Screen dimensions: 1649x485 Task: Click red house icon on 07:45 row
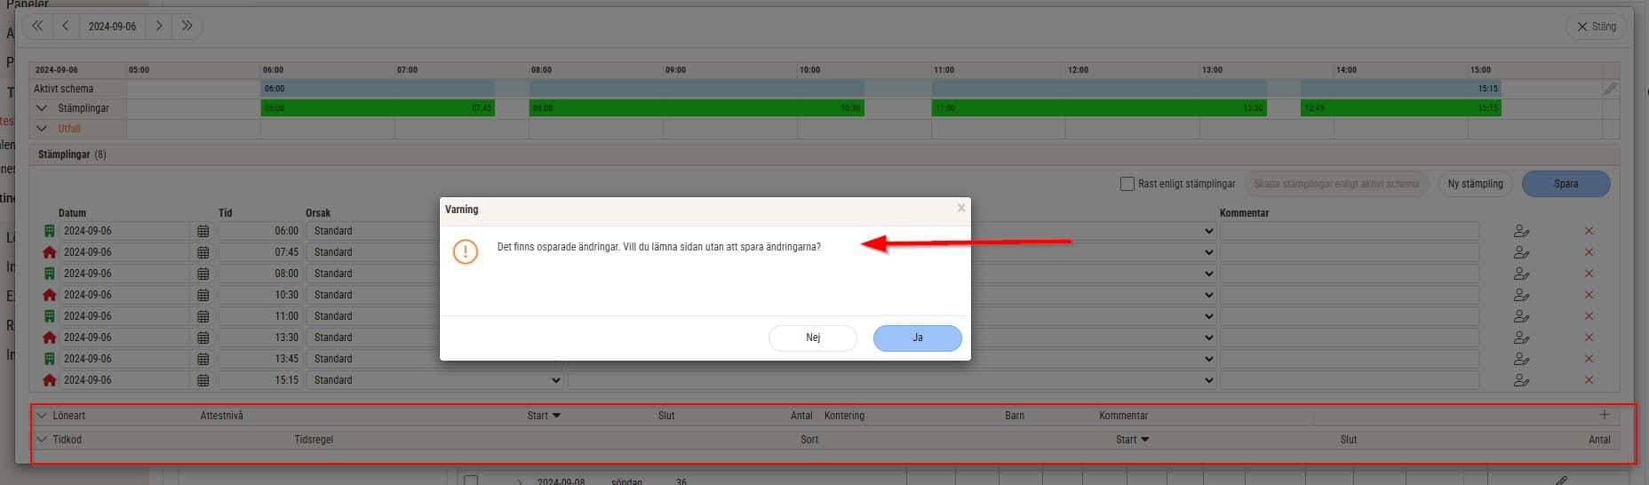(49, 252)
